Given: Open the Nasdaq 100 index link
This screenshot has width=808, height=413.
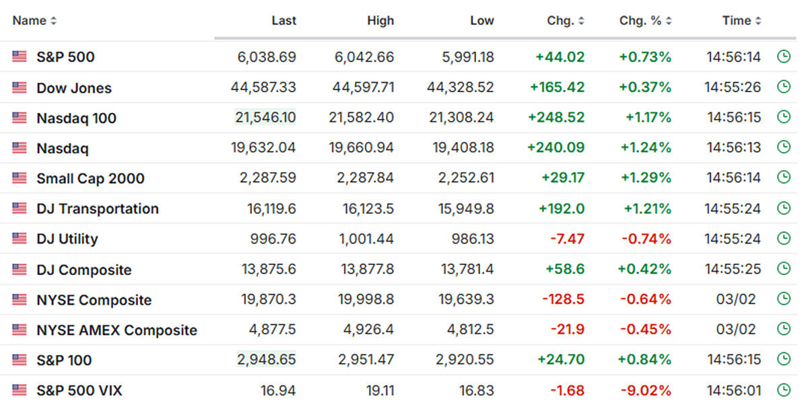Looking at the screenshot, I should coord(76,118).
